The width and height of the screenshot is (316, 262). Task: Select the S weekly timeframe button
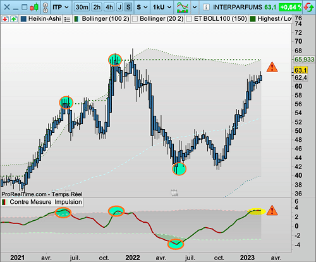coord(128,8)
